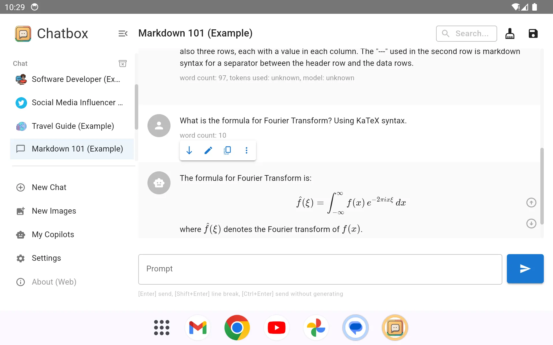Viewport: 553px width, 345px height.
Task: Click the download/export message icon
Action: [x=189, y=150]
